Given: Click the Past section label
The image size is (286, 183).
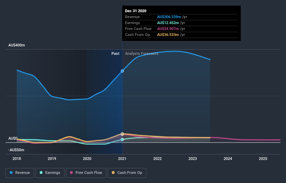Looking at the screenshot, I should pos(115,53).
